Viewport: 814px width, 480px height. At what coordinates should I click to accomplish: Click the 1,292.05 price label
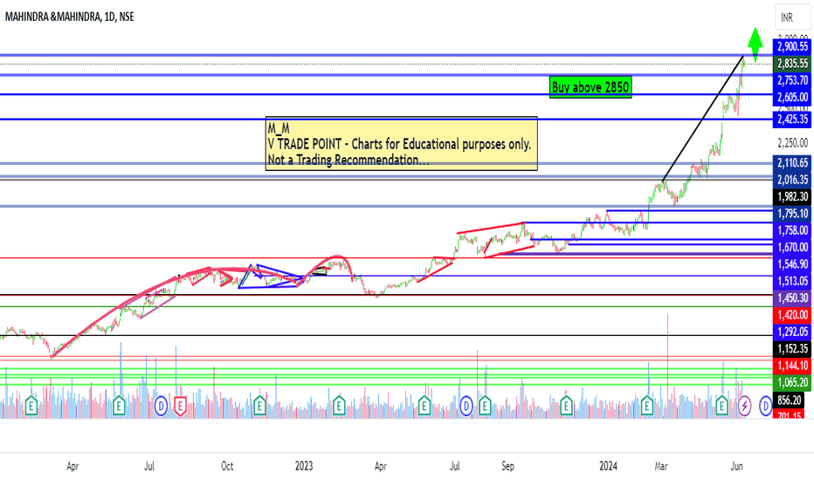(x=792, y=332)
